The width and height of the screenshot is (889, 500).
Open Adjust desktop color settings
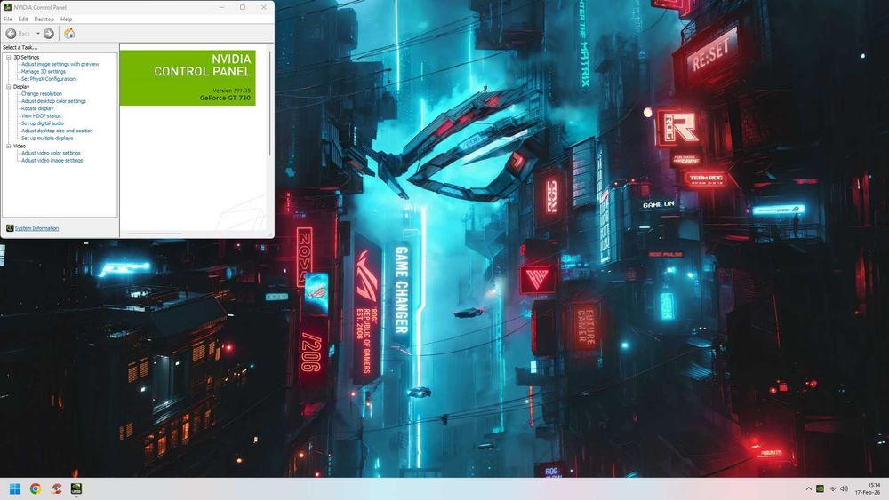[54, 101]
